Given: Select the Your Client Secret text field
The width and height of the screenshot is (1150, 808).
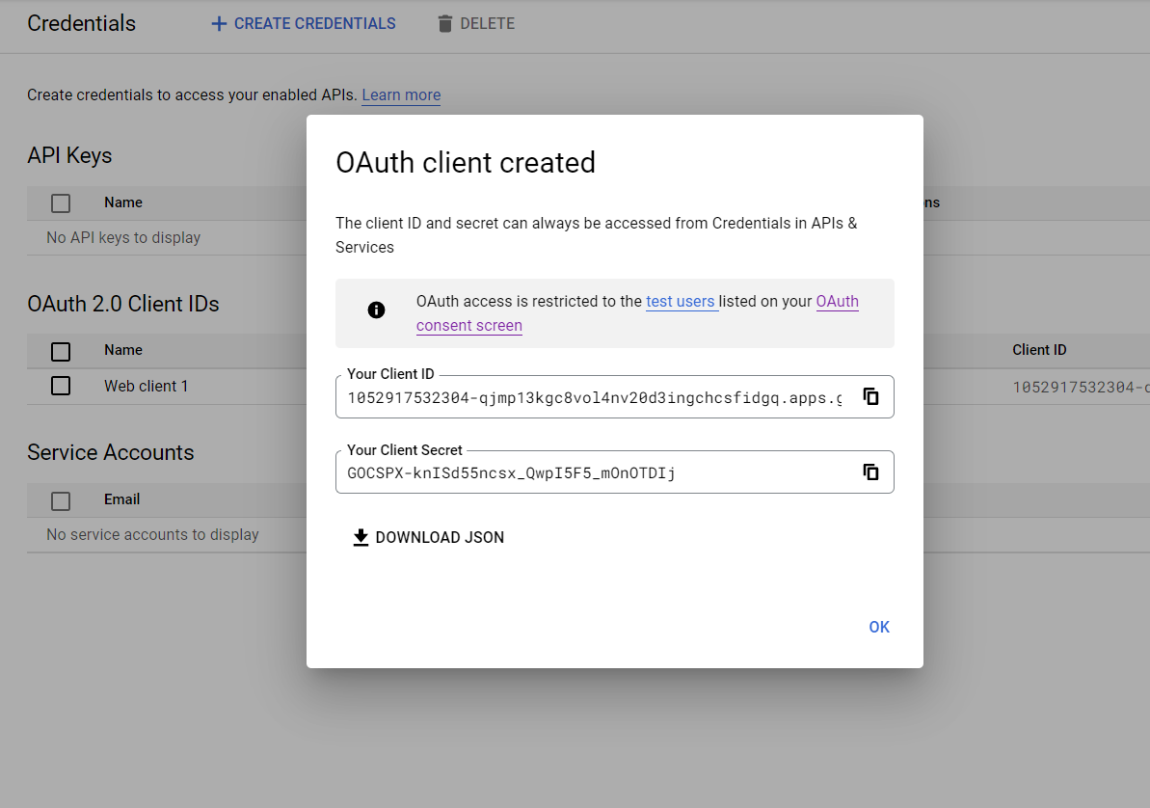Looking at the screenshot, I should click(x=588, y=471).
